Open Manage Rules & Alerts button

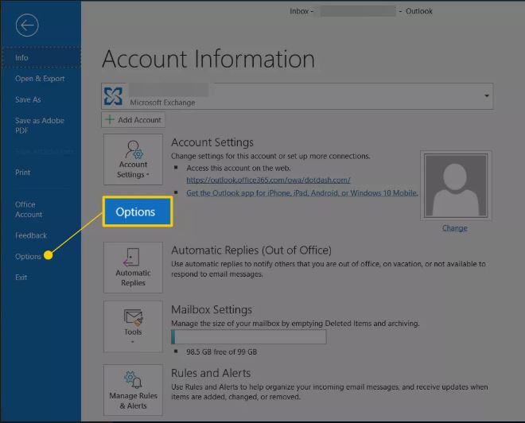[x=134, y=390]
